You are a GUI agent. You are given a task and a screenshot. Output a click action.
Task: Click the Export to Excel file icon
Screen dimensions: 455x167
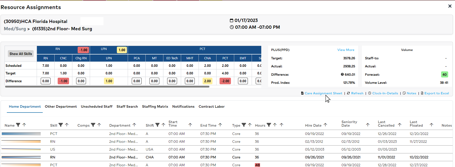(422, 93)
